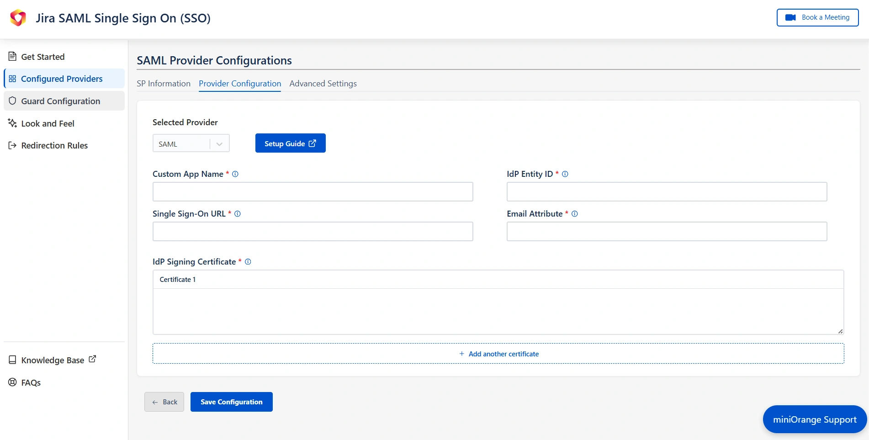Click the miniOrange shield logo

pyautogui.click(x=18, y=18)
